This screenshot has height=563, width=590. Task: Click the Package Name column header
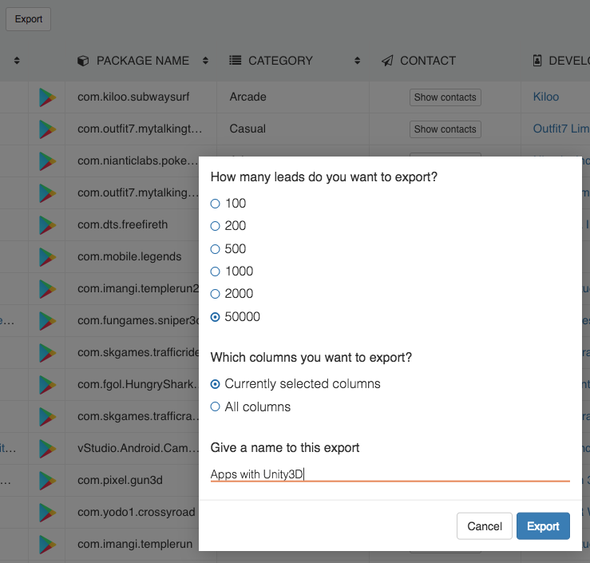143,61
